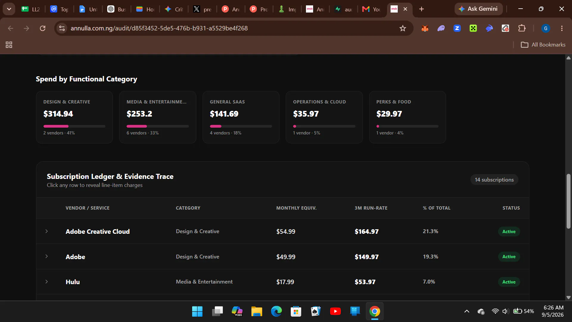
Task: Click the Design & Creative spend progress bar
Action: [x=74, y=126]
